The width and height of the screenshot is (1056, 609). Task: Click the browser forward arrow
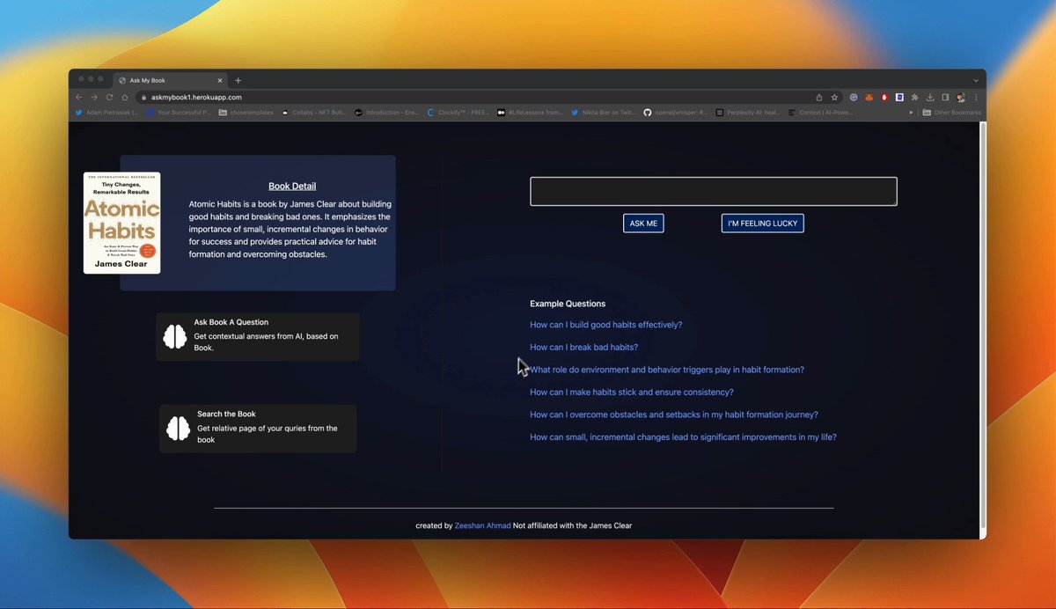[94, 97]
